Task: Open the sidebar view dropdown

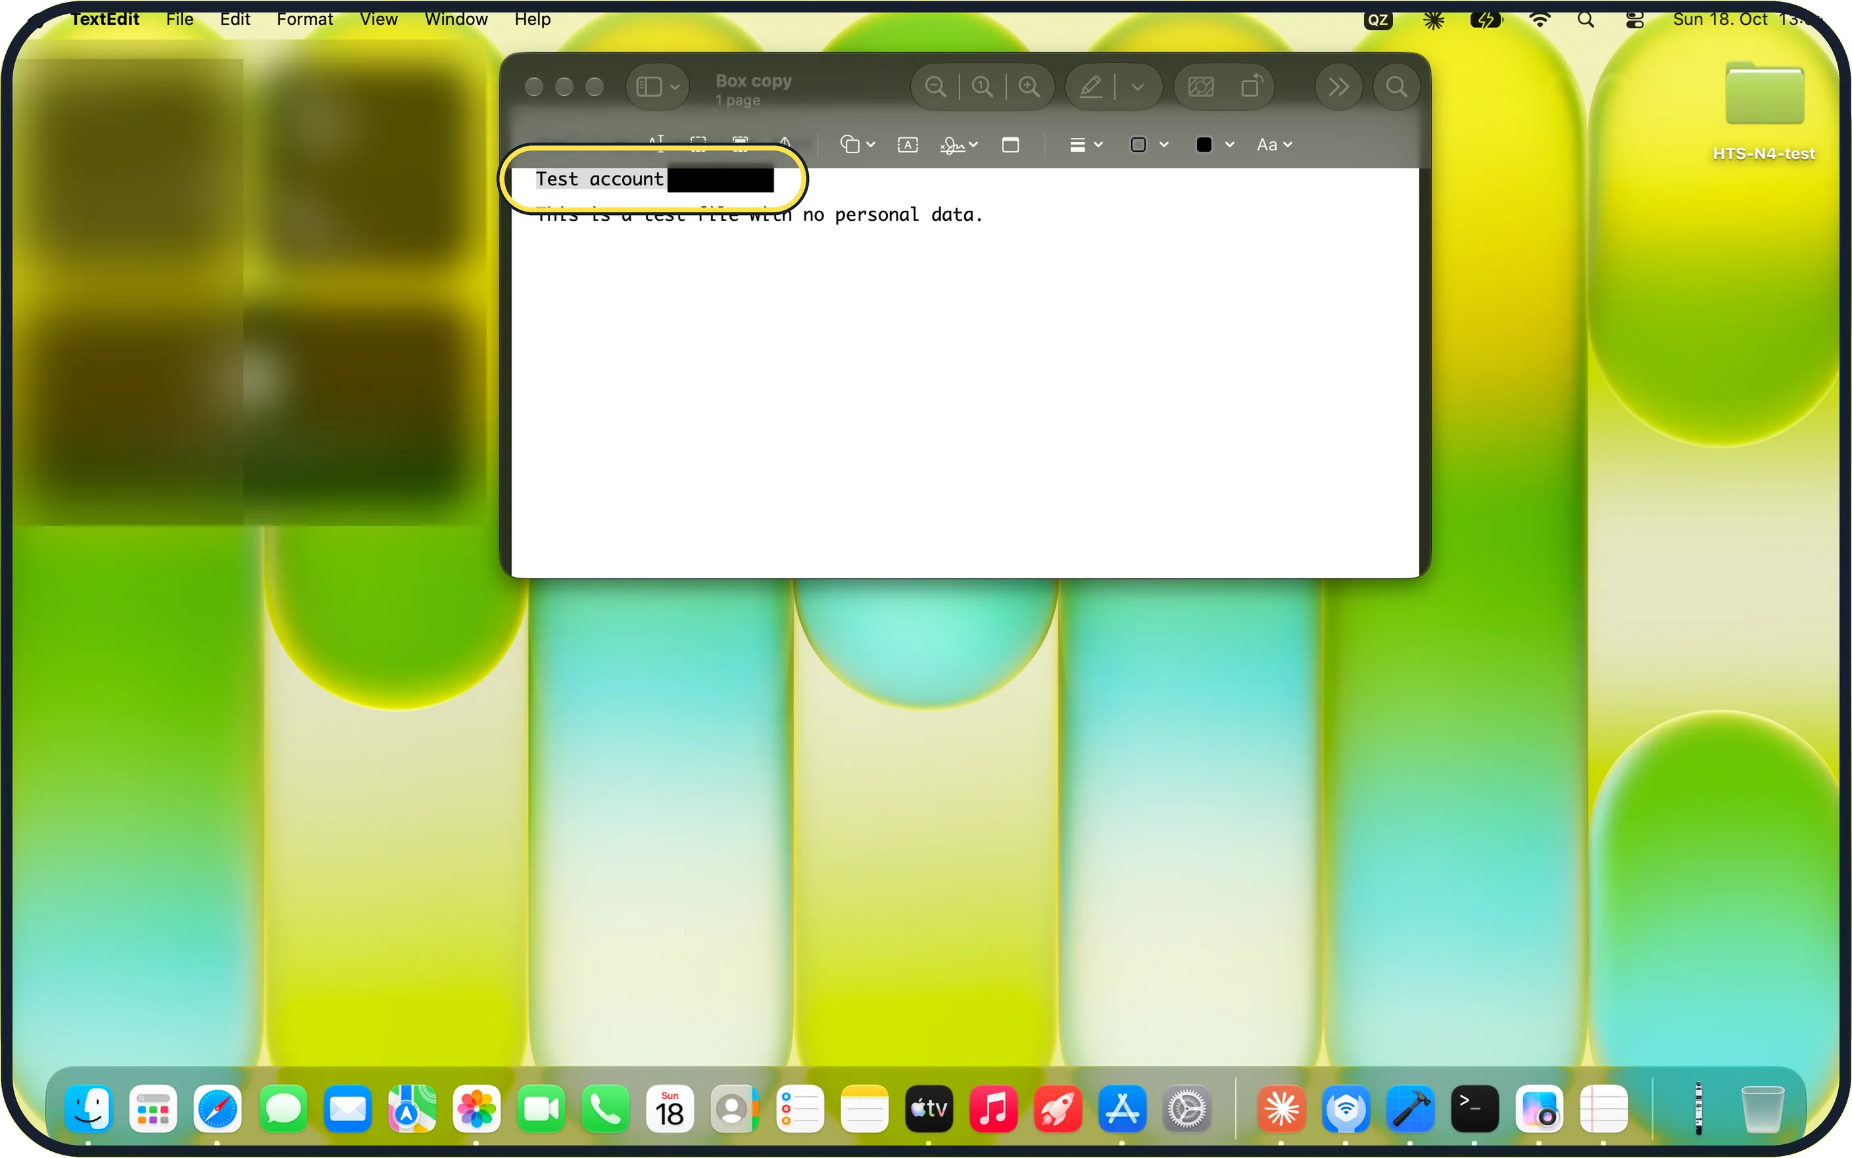Action: tap(658, 87)
